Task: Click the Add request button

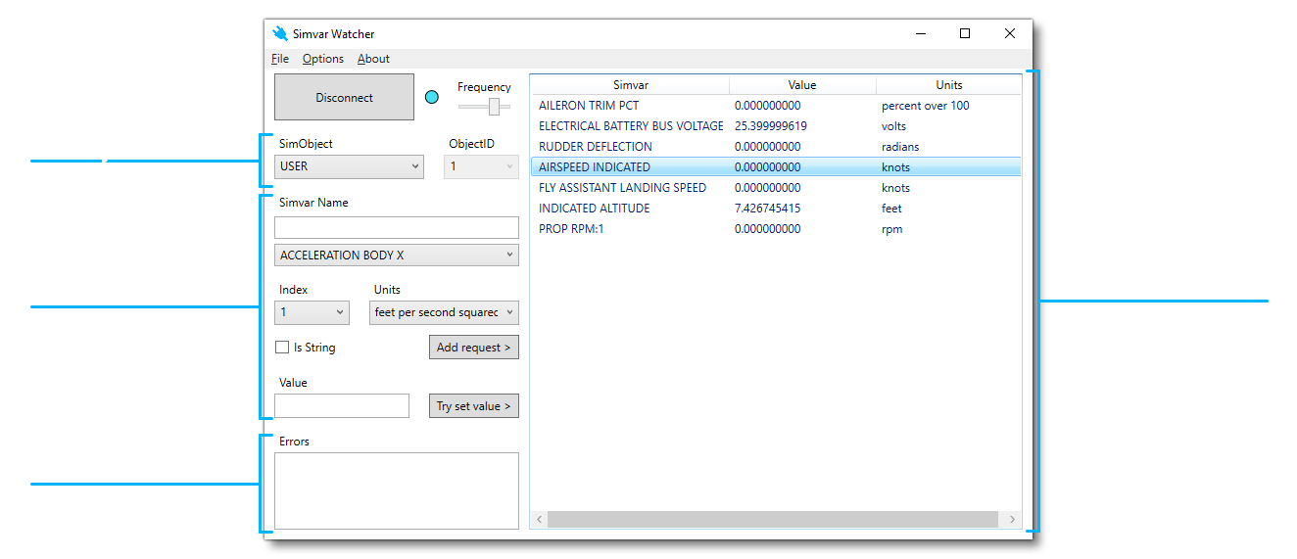Action: (473, 348)
